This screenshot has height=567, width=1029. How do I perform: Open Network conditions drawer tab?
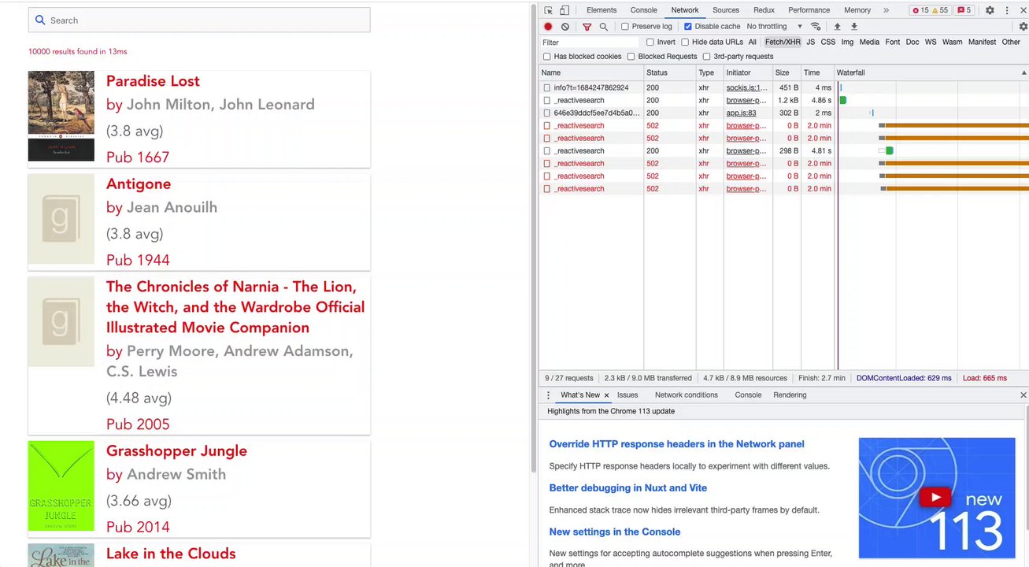[x=687, y=395]
